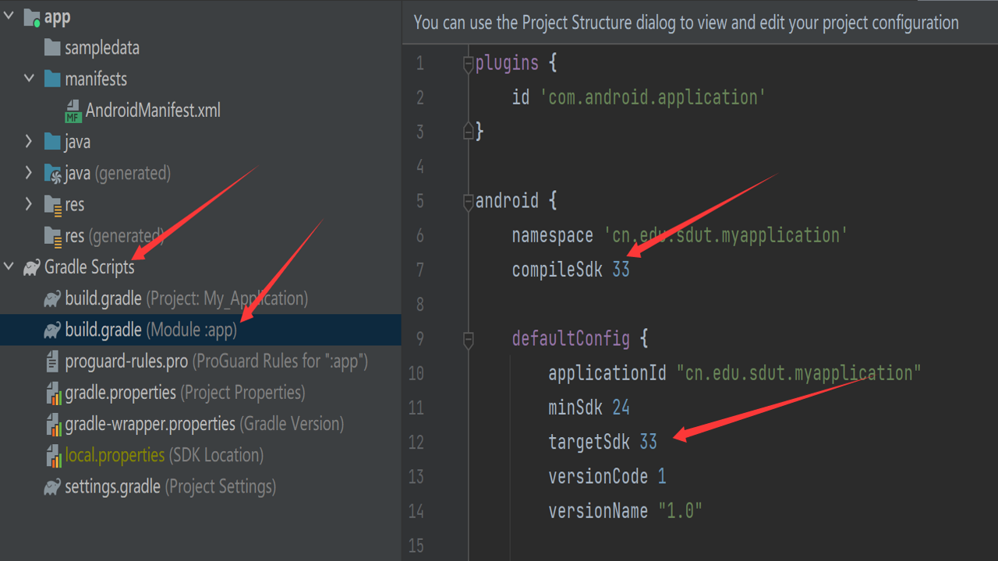Click the res (generated) folder icon
This screenshot has height=561, width=998.
tap(52, 236)
